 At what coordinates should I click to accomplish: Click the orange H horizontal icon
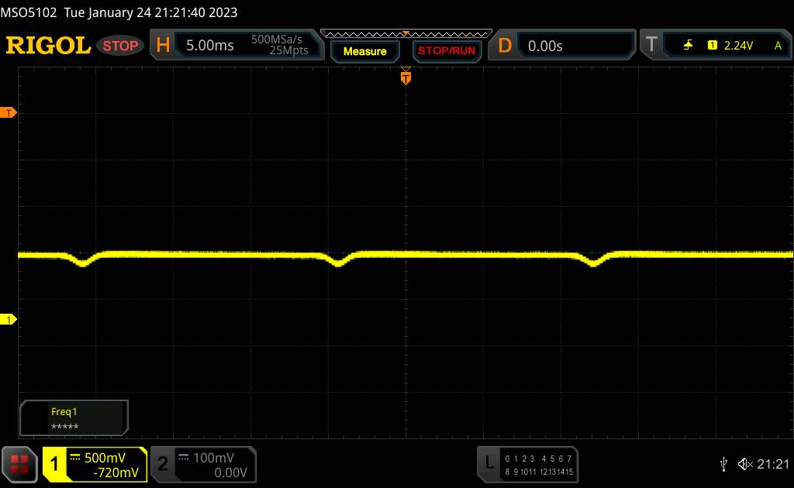coord(163,45)
